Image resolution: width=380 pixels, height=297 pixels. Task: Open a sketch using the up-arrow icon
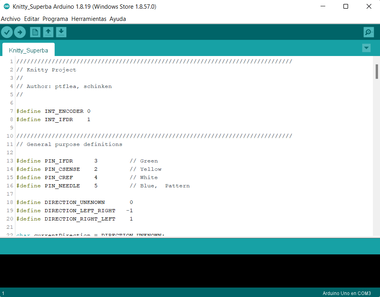click(x=48, y=32)
